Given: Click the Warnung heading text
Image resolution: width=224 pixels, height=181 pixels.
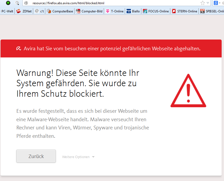Looking at the screenshot, I should [78, 83].
